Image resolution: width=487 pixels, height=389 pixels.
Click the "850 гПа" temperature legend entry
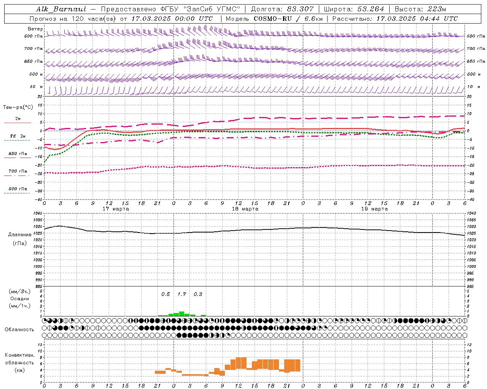18,154
